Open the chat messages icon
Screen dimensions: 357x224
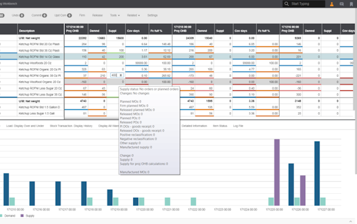(x=342, y=4)
